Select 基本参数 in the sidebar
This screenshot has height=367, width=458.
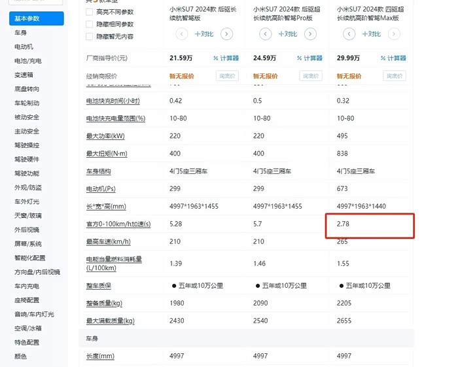[x=36, y=18]
